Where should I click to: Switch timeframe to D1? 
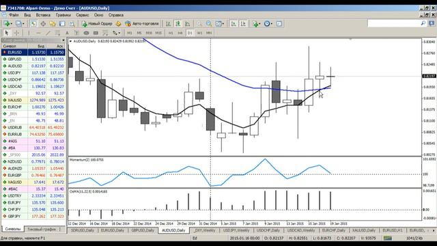pyautogui.click(x=190, y=33)
